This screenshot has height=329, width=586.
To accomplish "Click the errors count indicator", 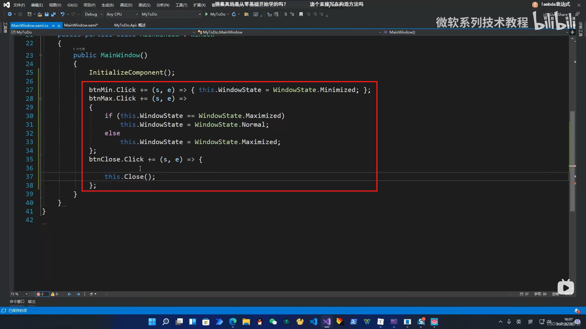I will tap(40, 294).
